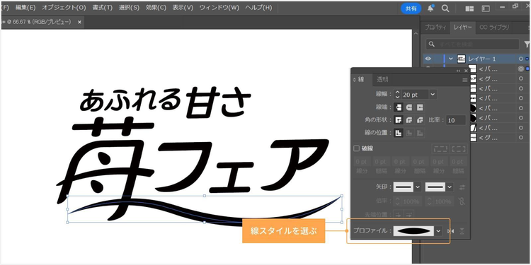The height and width of the screenshot is (265, 531).
Task: Open the 表示(V) menu
Action: point(183,8)
